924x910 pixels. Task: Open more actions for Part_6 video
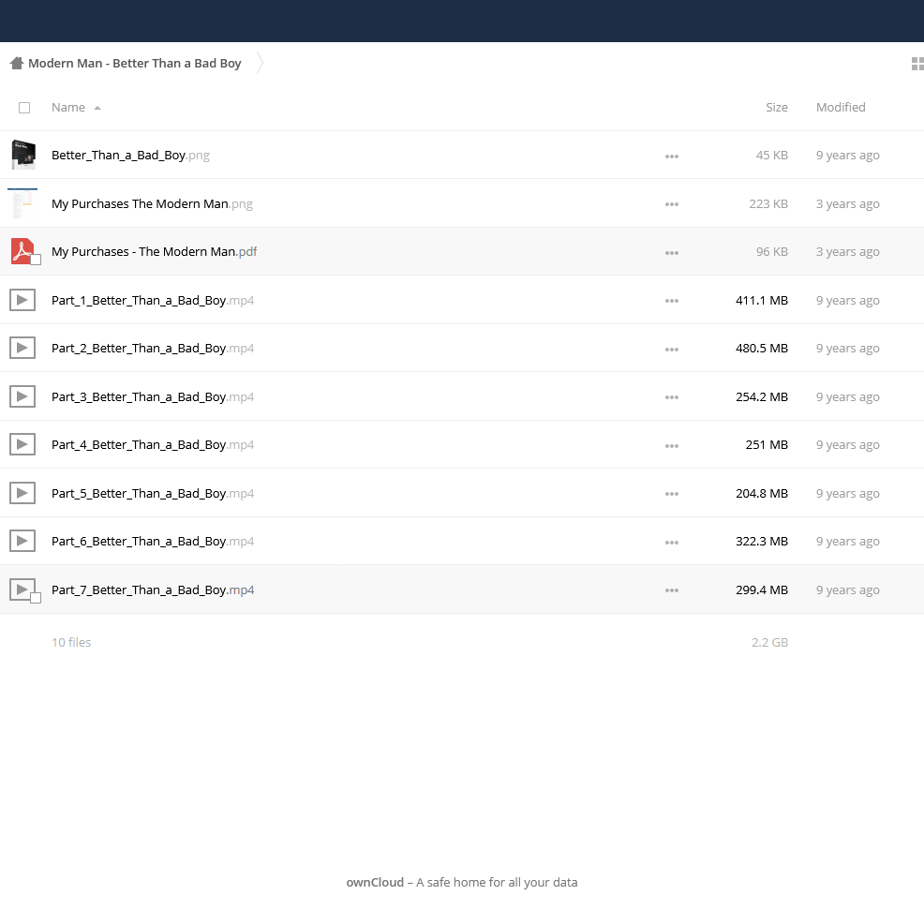click(x=672, y=543)
